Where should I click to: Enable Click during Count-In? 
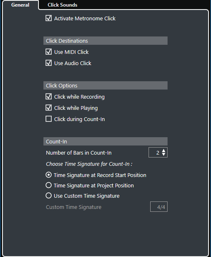pyautogui.click(x=48, y=119)
